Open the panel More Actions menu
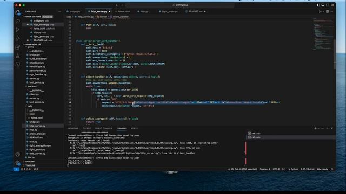Image resolution: width=346 pixels, height=194 pixels. coord(323,128)
